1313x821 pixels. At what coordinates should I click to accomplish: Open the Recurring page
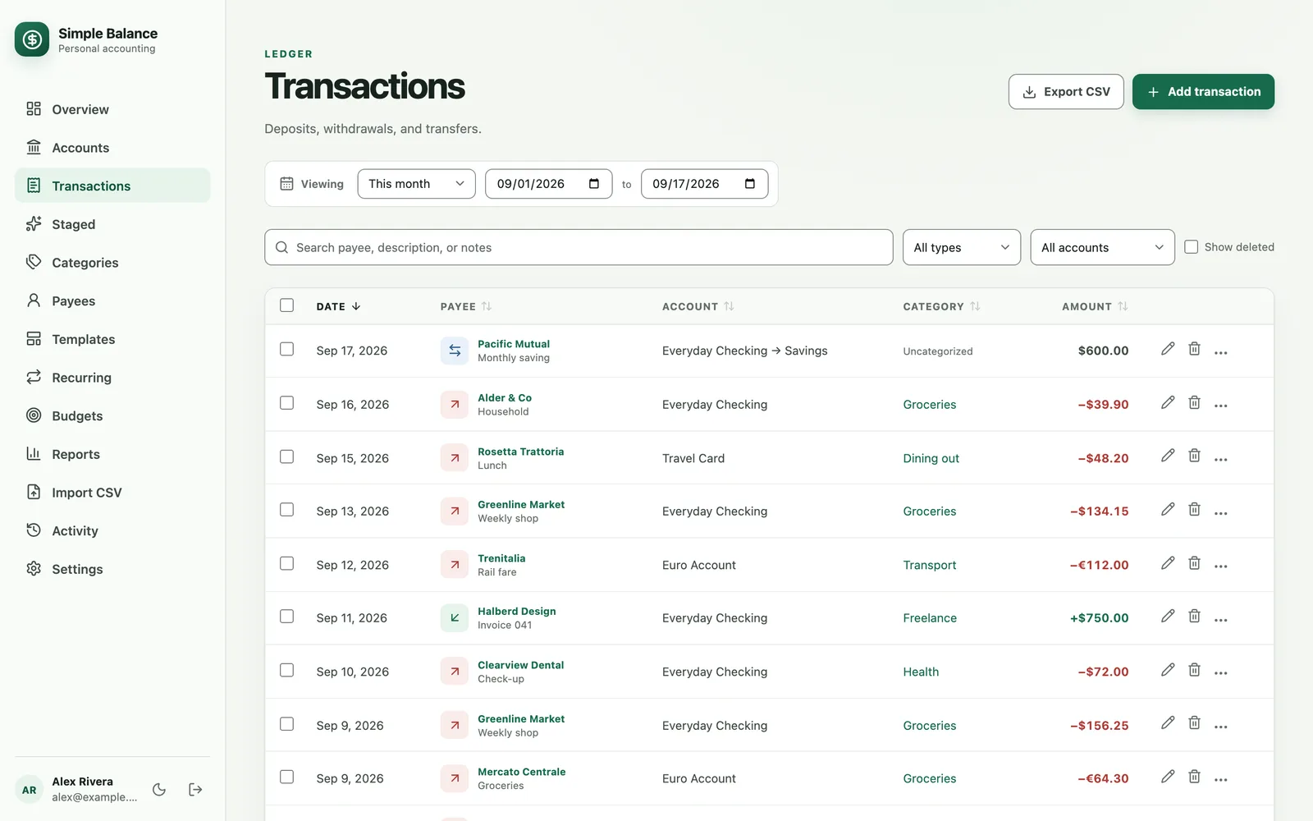112,378
